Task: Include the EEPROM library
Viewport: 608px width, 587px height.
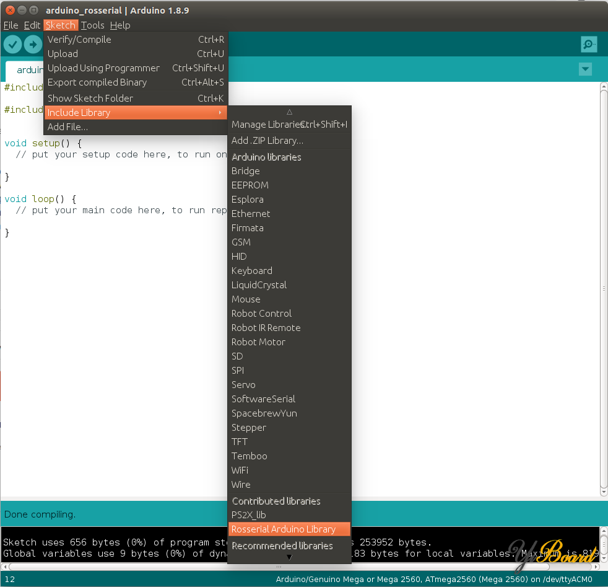Action: (x=289, y=185)
